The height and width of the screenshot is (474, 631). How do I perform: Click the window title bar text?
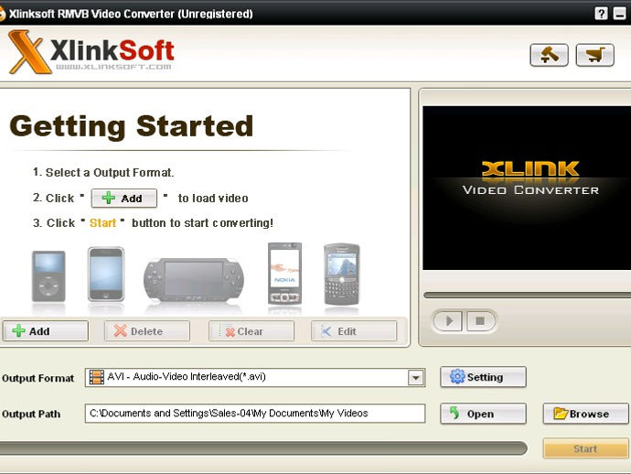click(131, 14)
